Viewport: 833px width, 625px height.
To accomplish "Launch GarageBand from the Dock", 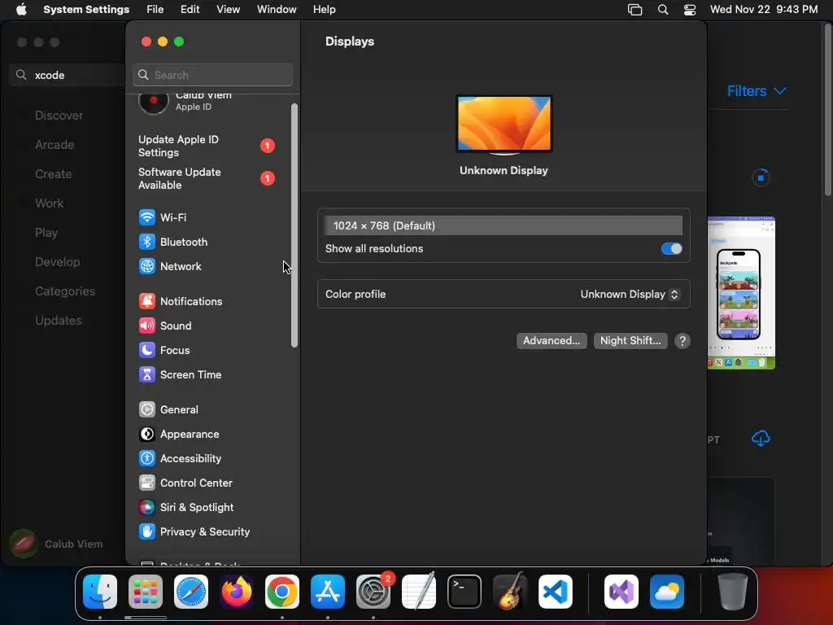I will click(510, 592).
